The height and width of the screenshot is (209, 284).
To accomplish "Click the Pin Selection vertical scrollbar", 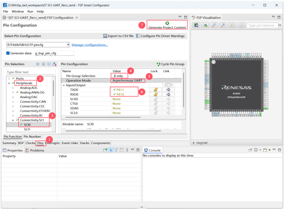I will pos(53,88).
